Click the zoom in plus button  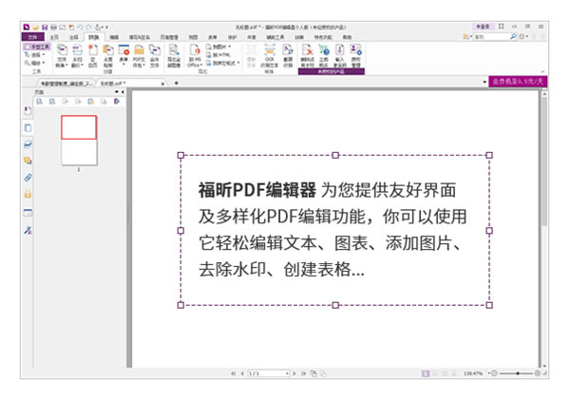point(538,373)
